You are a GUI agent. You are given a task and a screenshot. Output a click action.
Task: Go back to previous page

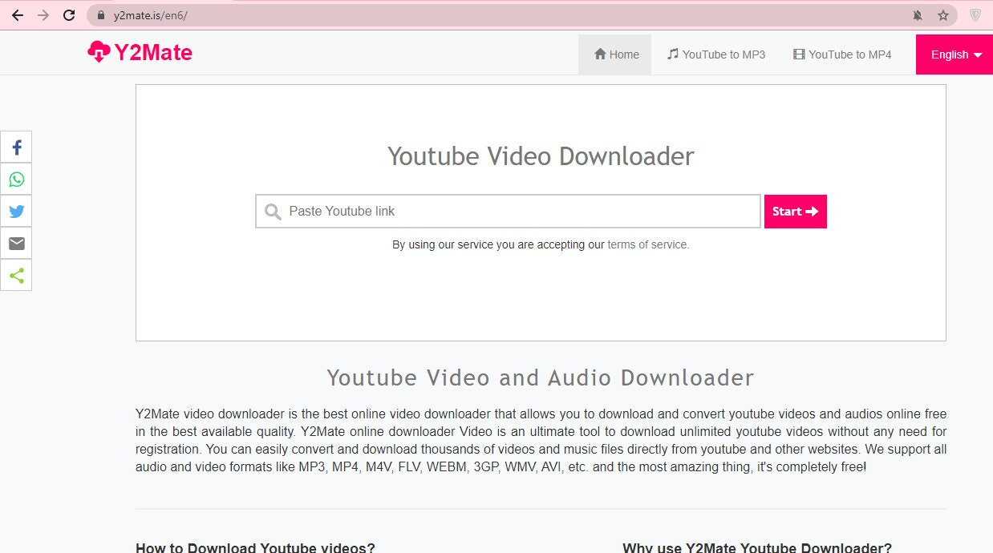coord(17,15)
